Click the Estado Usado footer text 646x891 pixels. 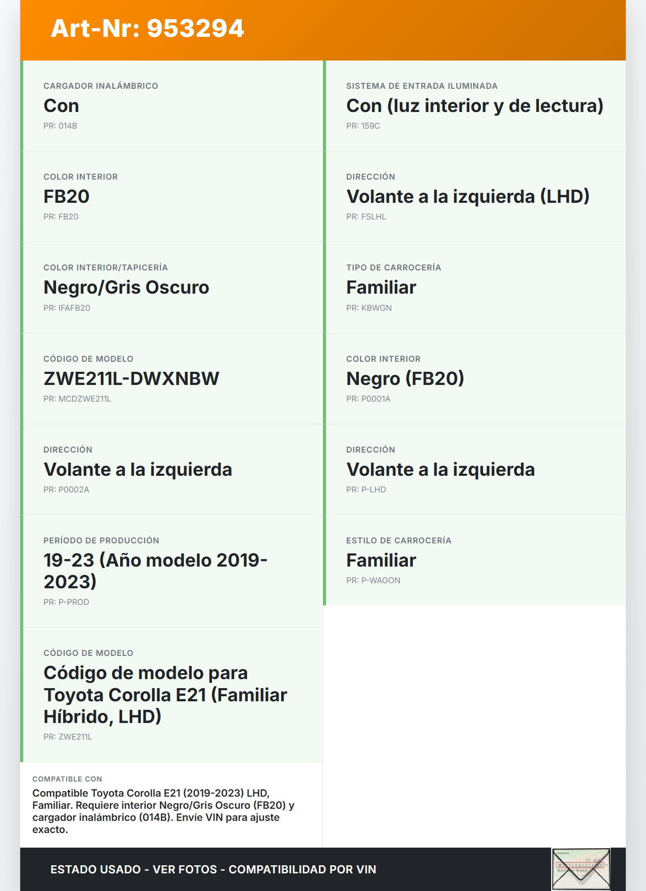click(x=213, y=869)
